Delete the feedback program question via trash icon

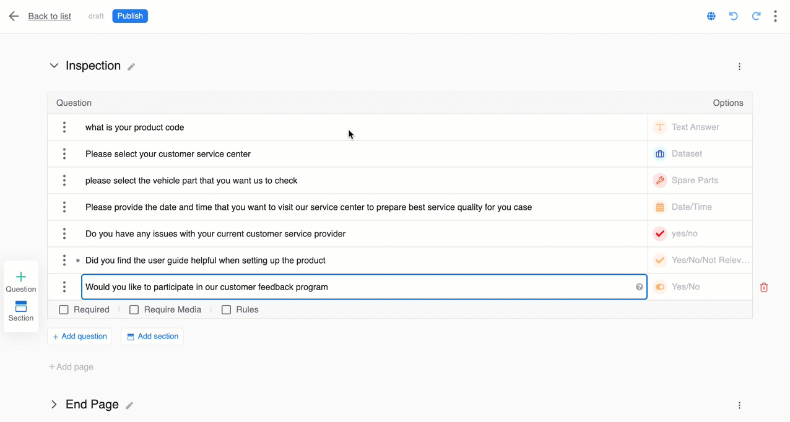point(764,287)
